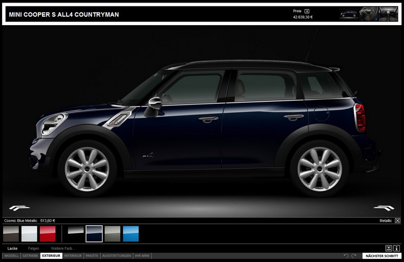This screenshot has width=404, height=262.
Task: Open the Interieur tab
Action: pyautogui.click(x=73, y=256)
